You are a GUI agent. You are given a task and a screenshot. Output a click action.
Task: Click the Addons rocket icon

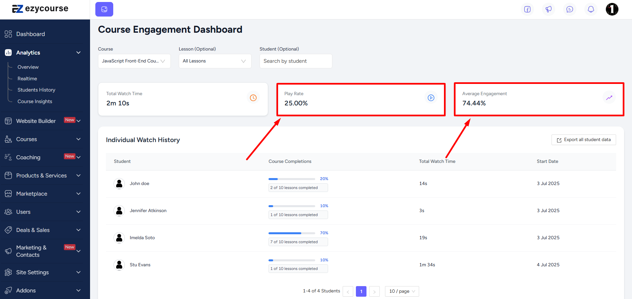pyautogui.click(x=8, y=290)
